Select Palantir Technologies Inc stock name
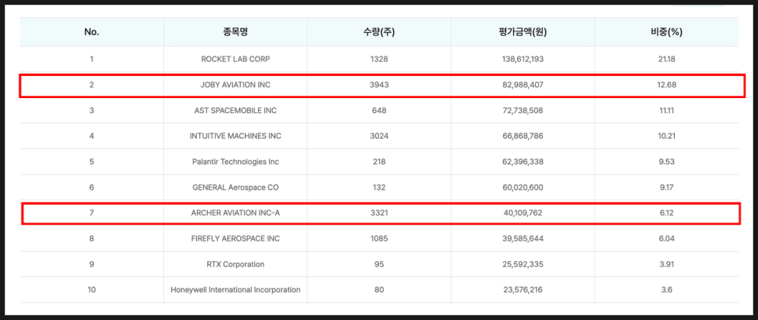This screenshot has height=320, width=758. pyautogui.click(x=235, y=162)
